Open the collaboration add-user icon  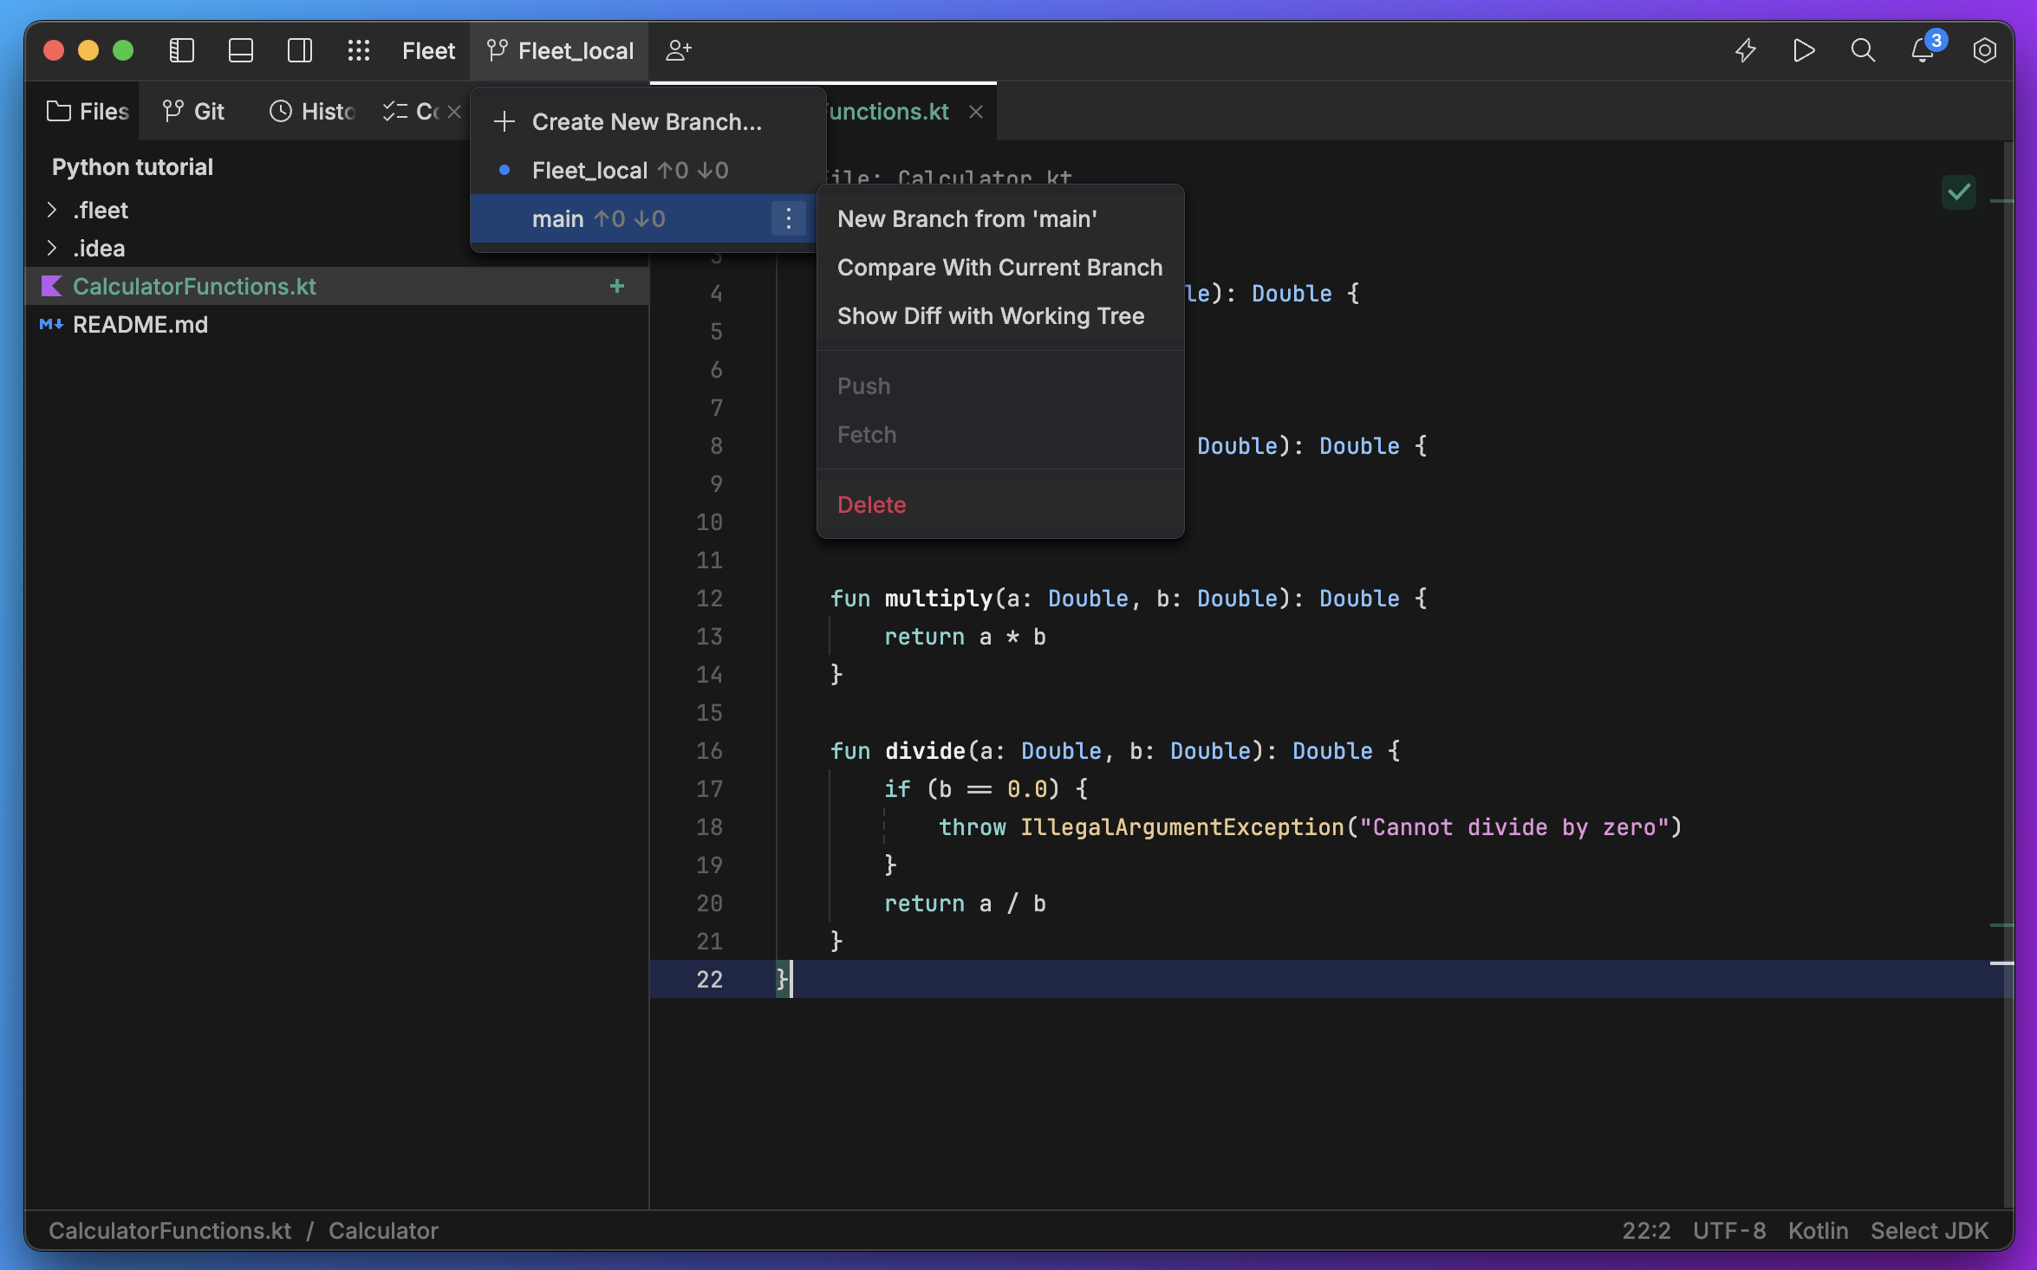(679, 50)
